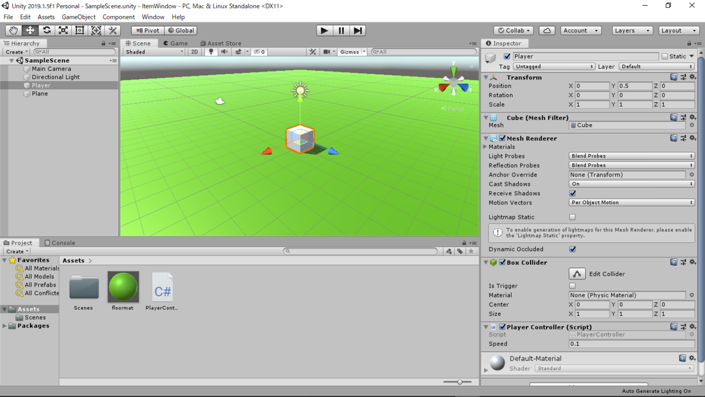
Task: Open Box Collider gear menu
Action: [x=692, y=262]
